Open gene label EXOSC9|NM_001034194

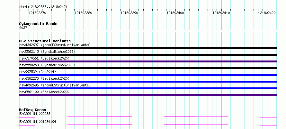pos(38,122)
